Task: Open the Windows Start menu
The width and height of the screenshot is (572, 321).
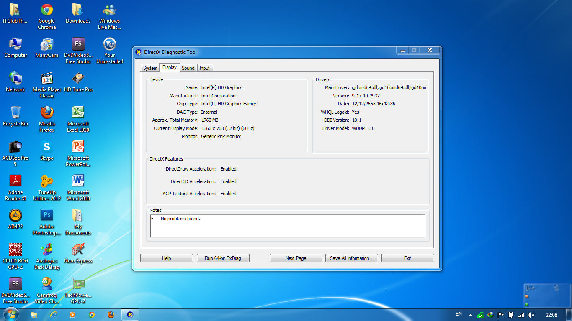Action: [11, 314]
